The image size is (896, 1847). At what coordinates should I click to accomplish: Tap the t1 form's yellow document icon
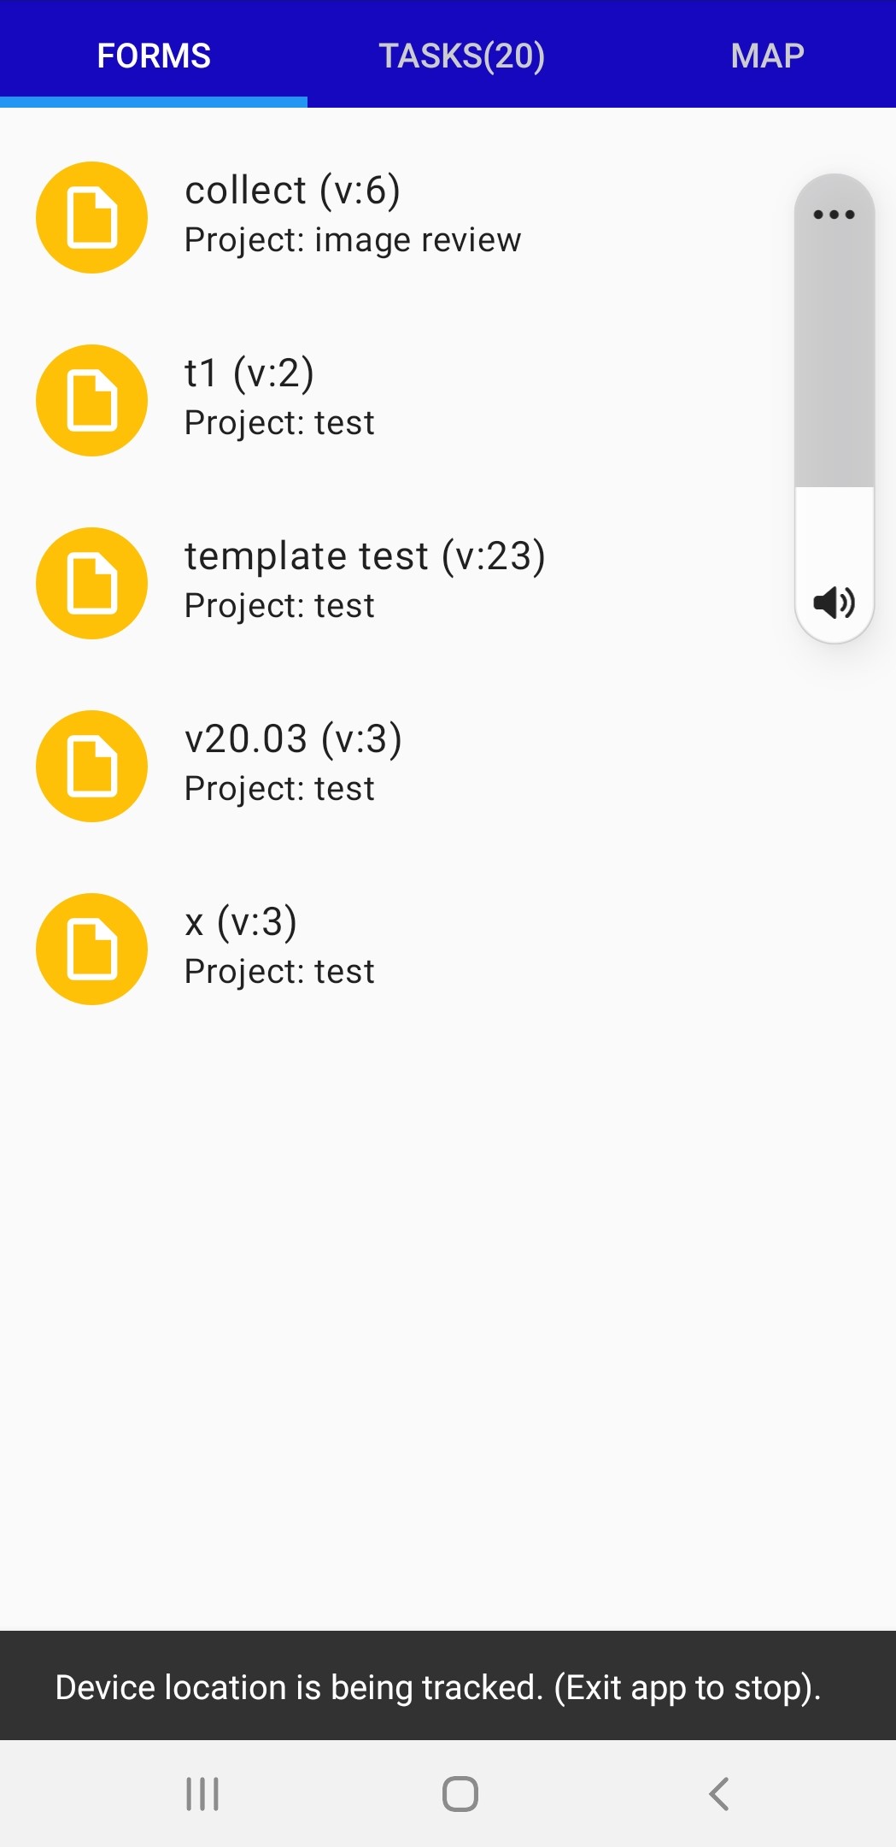tap(91, 400)
